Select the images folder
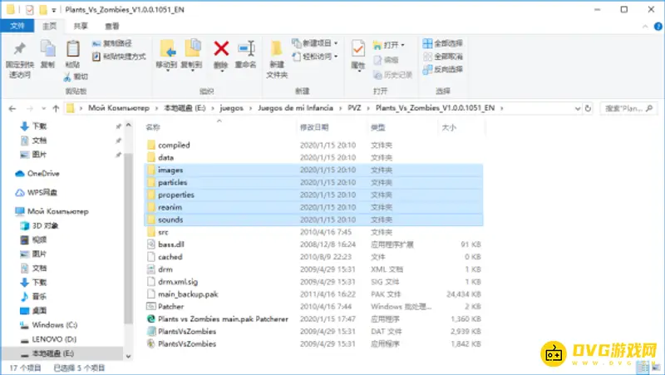 [x=314, y=170]
